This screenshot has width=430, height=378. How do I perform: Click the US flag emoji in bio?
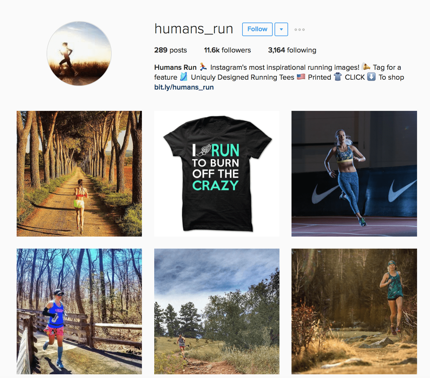click(x=301, y=77)
